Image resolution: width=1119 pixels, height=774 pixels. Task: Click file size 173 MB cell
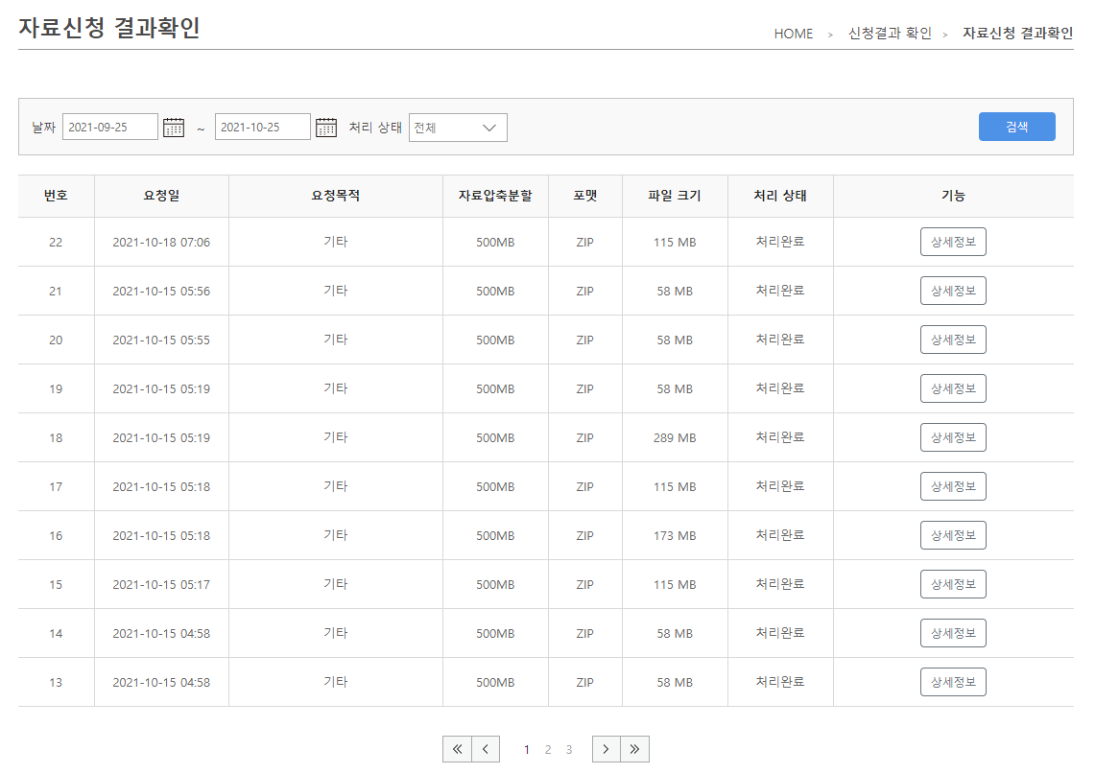[x=675, y=536]
